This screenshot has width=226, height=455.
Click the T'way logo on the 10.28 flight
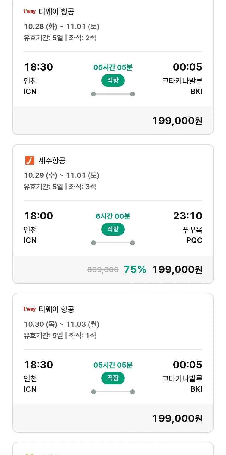30,12
